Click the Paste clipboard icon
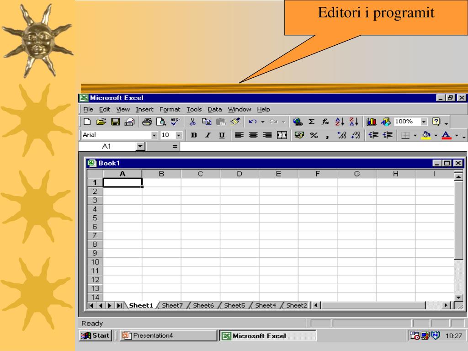The height and width of the screenshot is (351, 468). pyautogui.click(x=221, y=122)
